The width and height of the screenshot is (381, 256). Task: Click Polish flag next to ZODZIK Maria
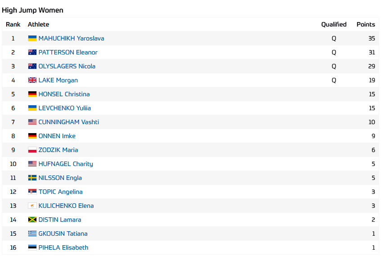pyautogui.click(x=32, y=150)
